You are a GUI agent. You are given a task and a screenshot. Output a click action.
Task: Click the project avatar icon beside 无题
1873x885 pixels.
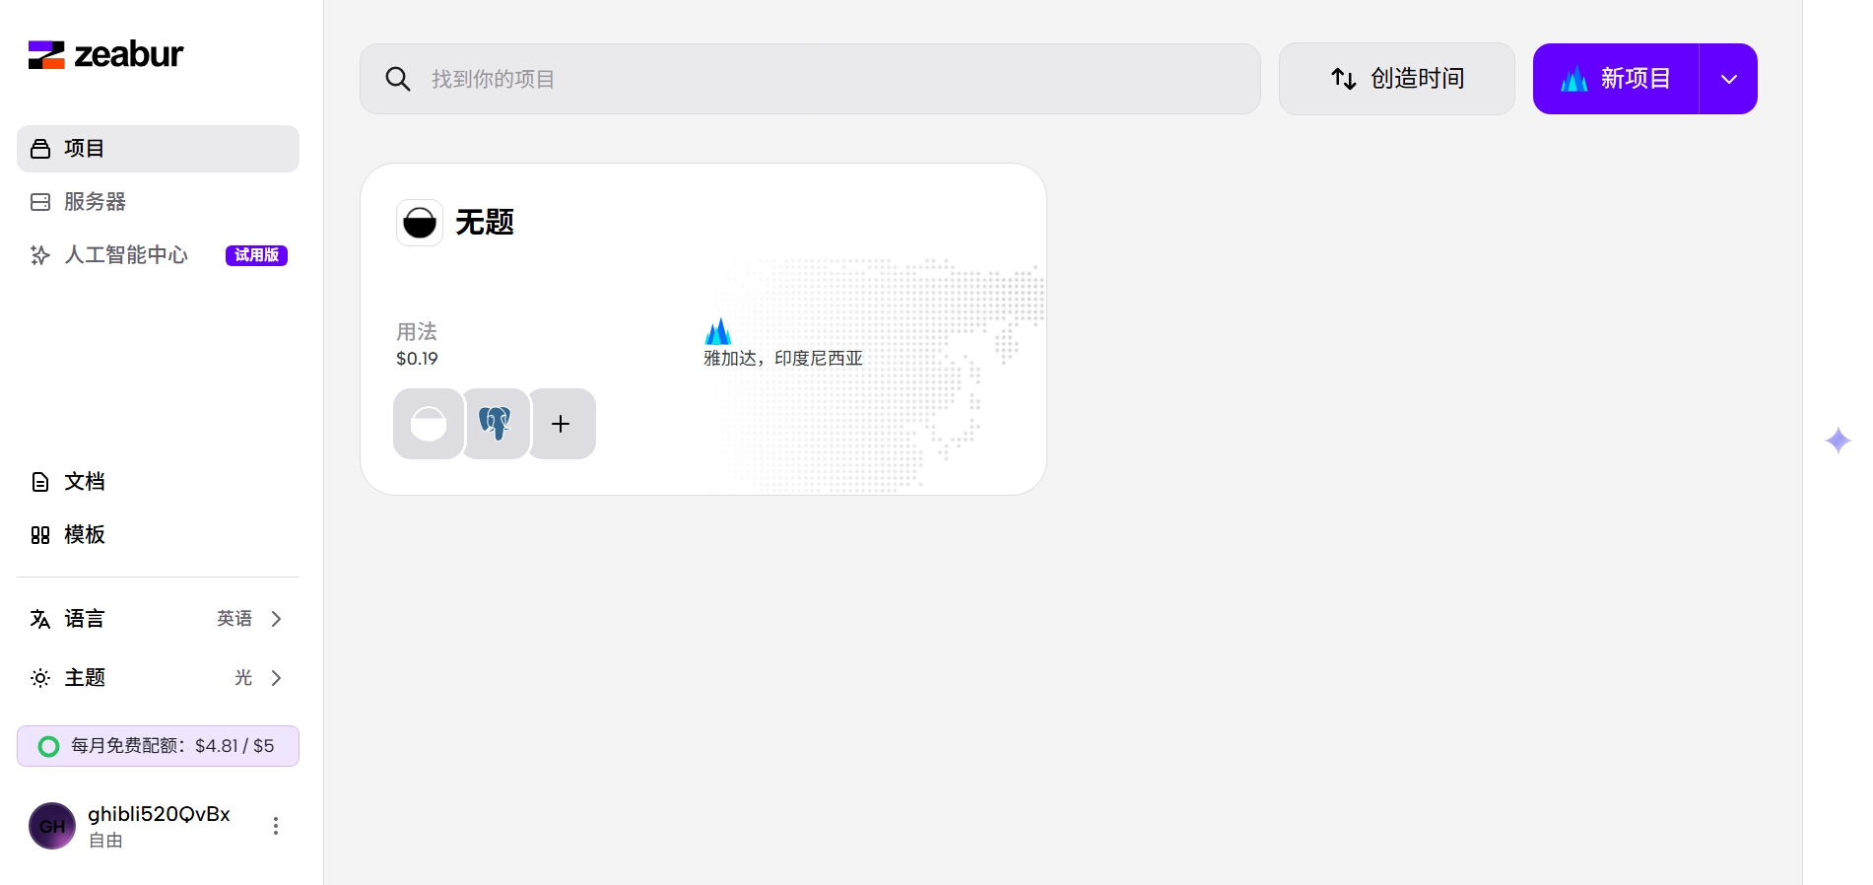tap(420, 223)
